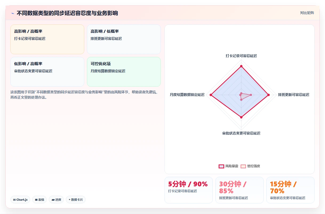Image resolution: width=325 pixels, height=214 pixels.
Task: Open the 15分钟 / 70% stat card
Action: coord(290,190)
